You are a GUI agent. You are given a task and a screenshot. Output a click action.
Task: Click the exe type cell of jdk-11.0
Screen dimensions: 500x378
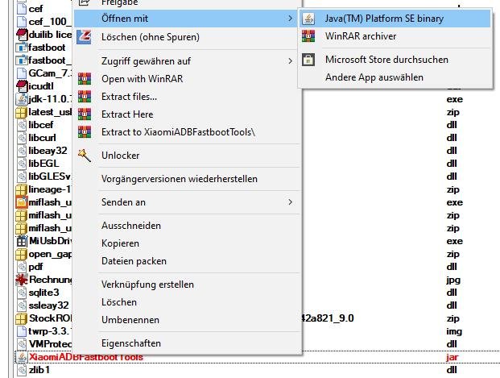coord(455,99)
